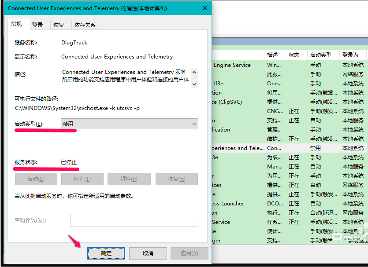Click the 停止(T) service button
The image size is (368, 267).
tap(82, 179)
